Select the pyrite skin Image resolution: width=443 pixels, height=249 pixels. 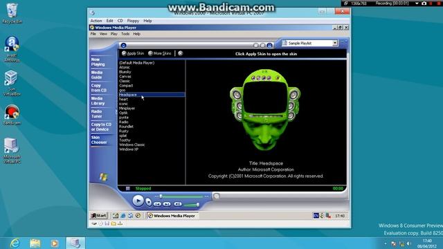[124, 117]
